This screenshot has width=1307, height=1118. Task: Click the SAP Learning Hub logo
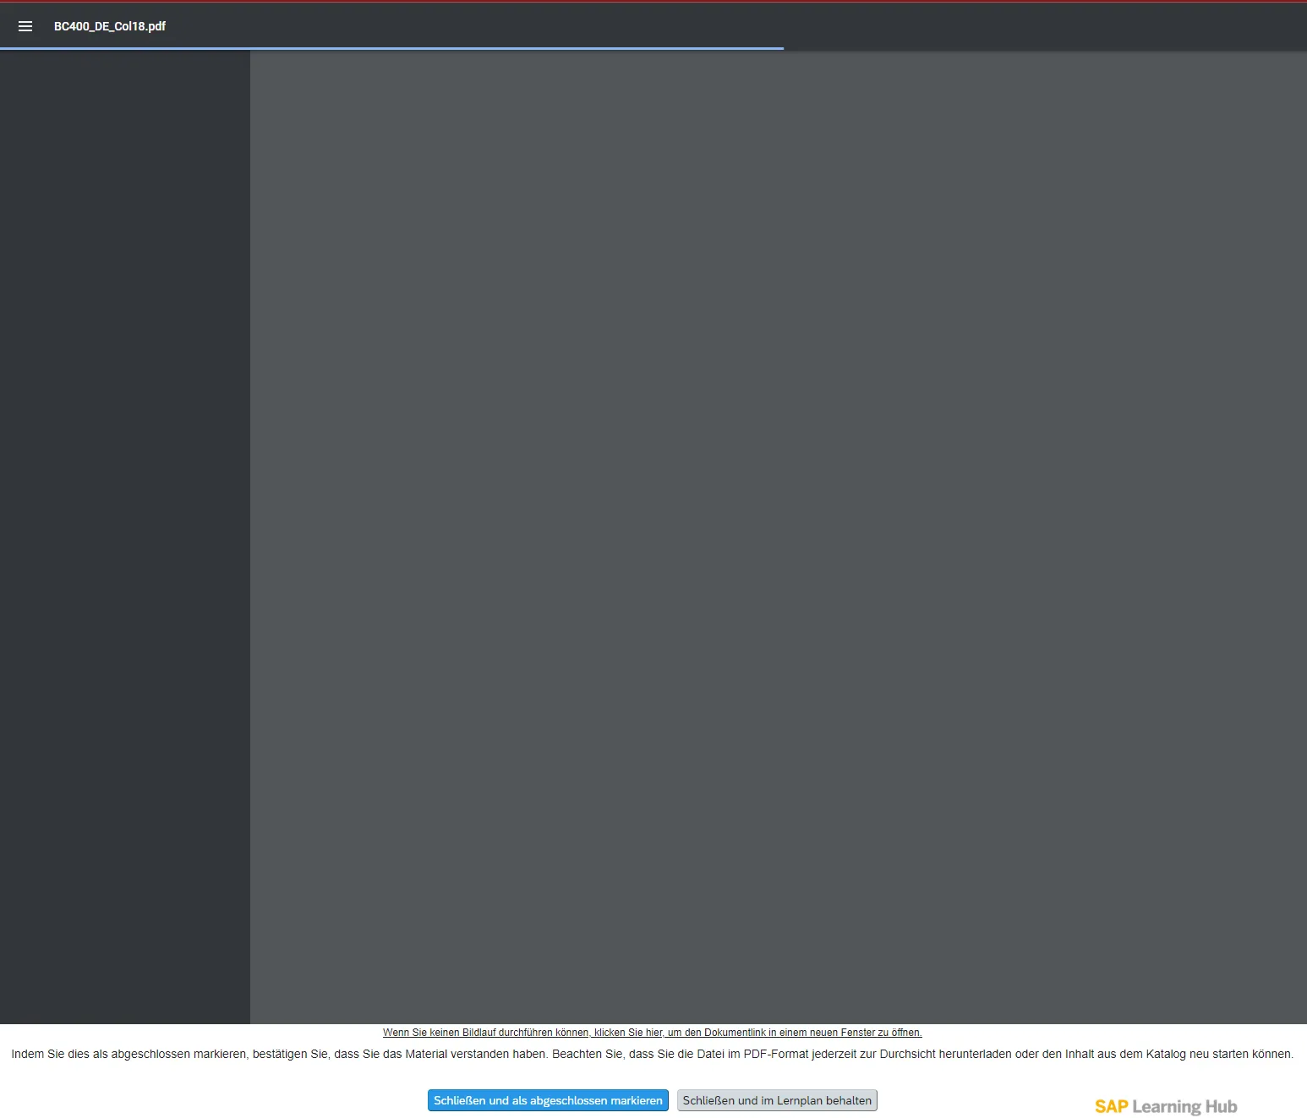click(x=1165, y=1106)
